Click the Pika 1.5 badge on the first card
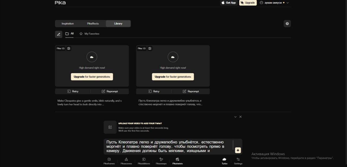347x167 pixels. (60, 48)
